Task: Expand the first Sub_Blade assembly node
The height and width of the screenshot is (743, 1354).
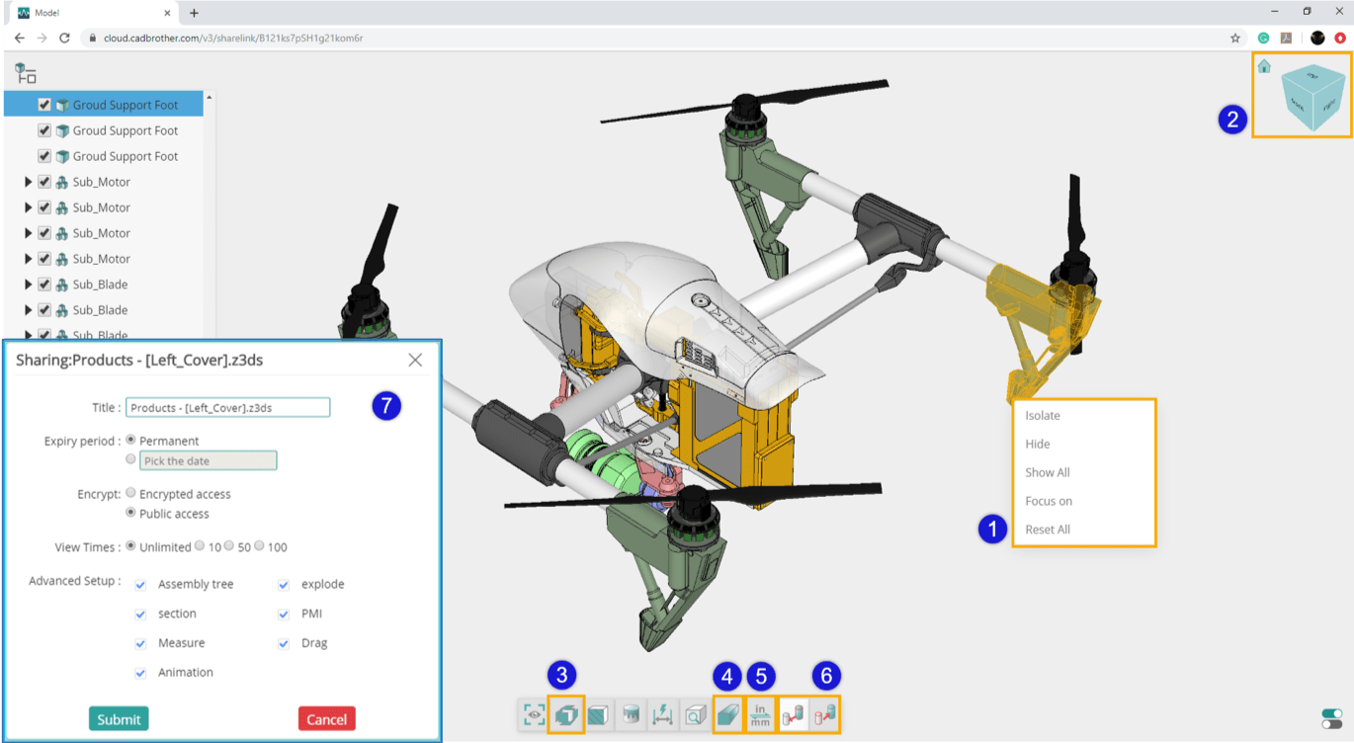Action: (x=27, y=284)
